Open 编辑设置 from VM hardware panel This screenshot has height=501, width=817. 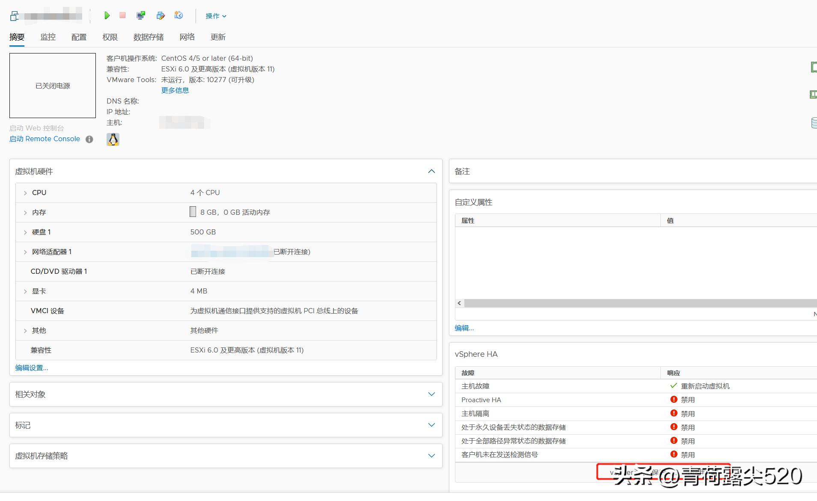pyautogui.click(x=31, y=368)
